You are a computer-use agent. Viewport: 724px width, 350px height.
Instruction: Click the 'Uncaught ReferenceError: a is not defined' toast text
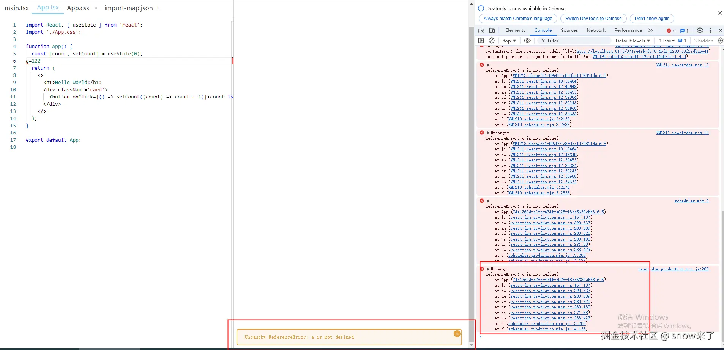299,337
